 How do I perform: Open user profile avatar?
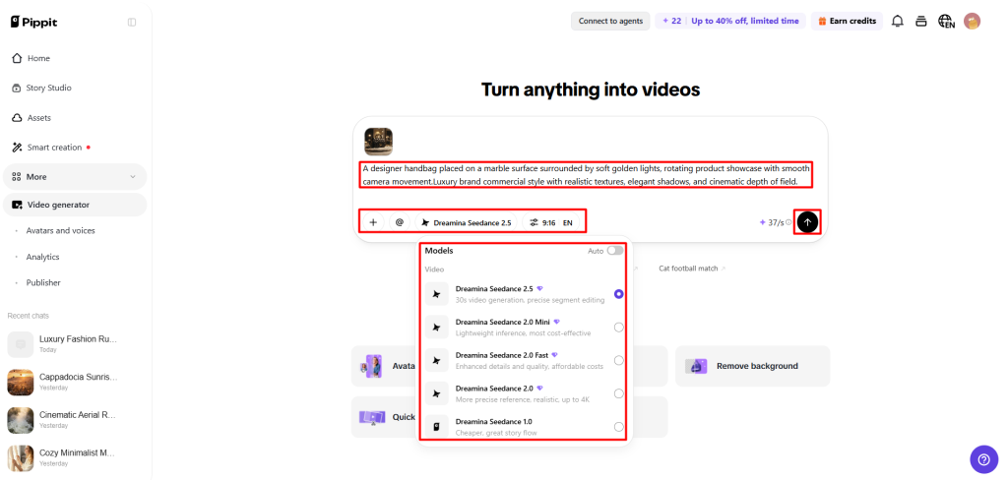pos(972,22)
